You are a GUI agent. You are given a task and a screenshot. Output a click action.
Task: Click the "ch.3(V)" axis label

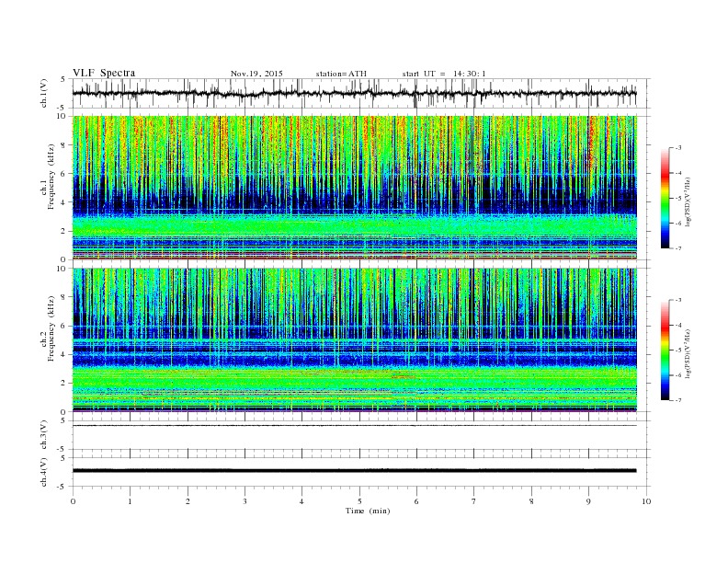point(44,435)
